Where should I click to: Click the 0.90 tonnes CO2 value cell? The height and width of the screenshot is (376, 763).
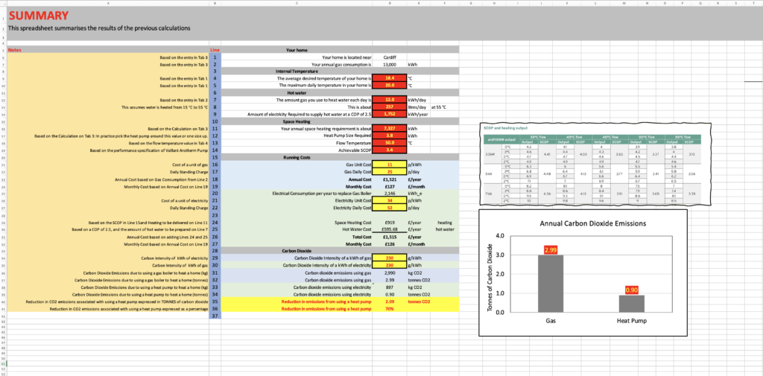pyautogui.click(x=389, y=295)
